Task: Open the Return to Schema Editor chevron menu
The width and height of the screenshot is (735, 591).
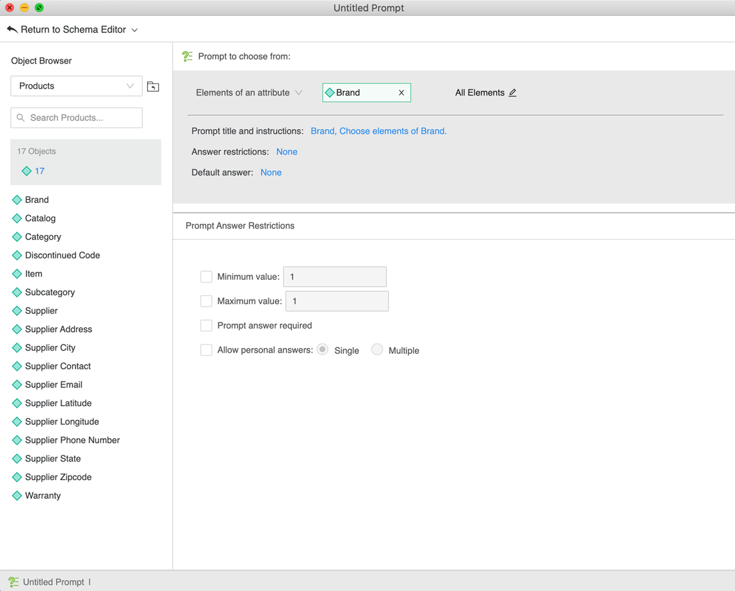Action: point(135,30)
